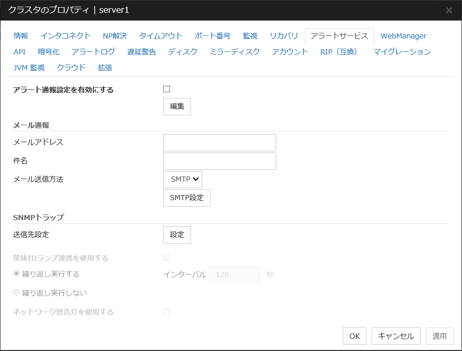The width and height of the screenshot is (462, 351).
Task: Open the SMTP設定 button
Action: [186, 198]
